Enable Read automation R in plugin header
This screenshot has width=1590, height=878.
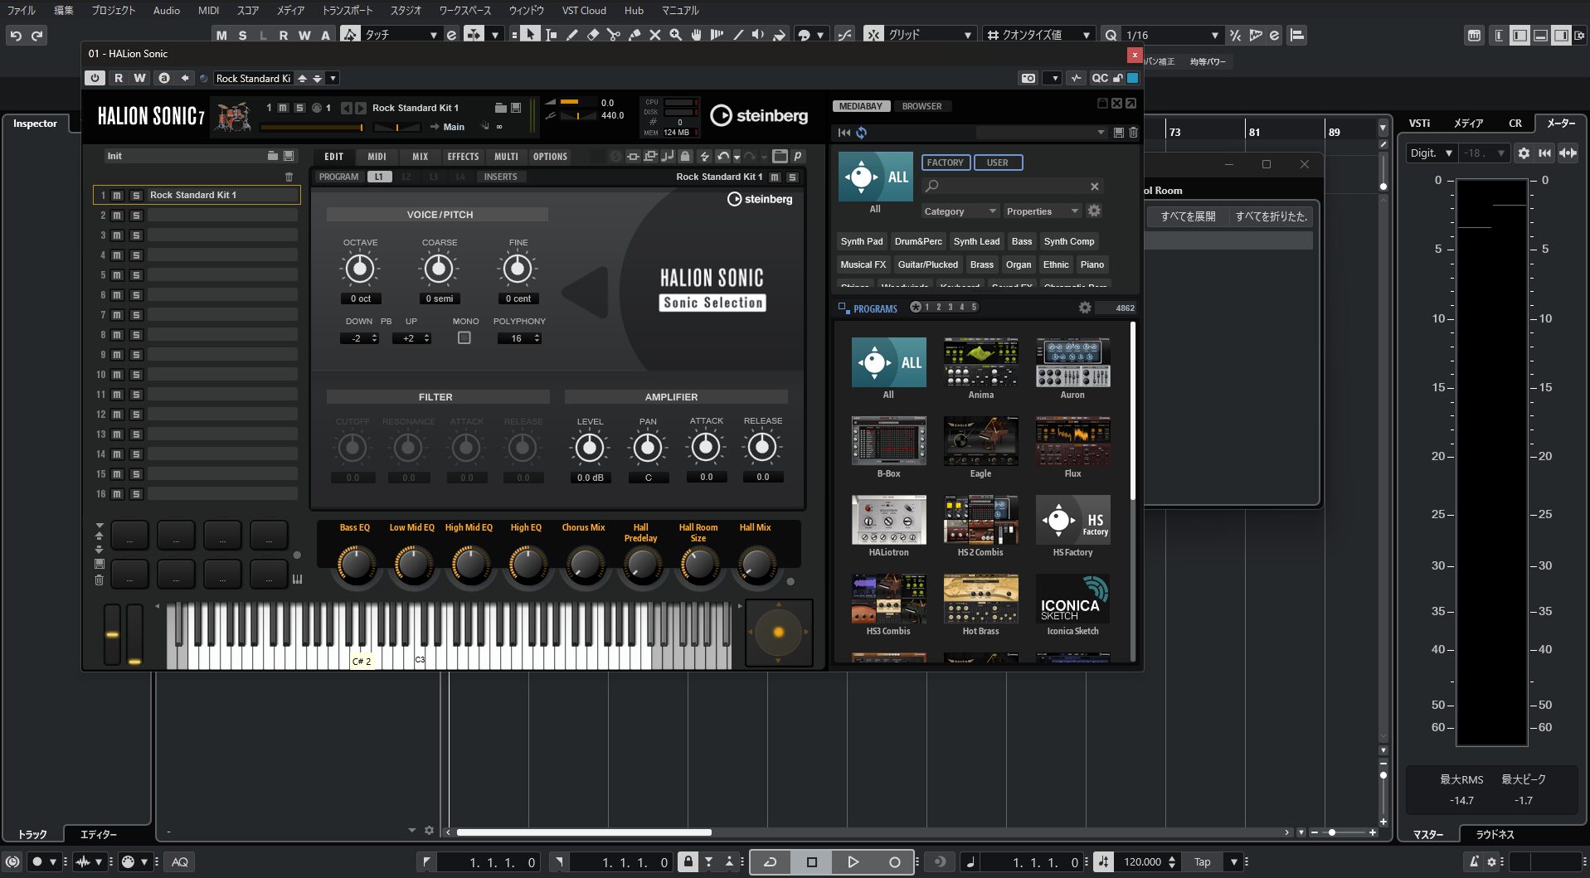[119, 78]
